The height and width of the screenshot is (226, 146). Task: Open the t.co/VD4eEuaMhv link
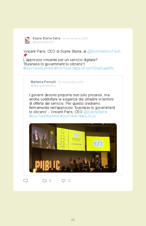point(93,68)
